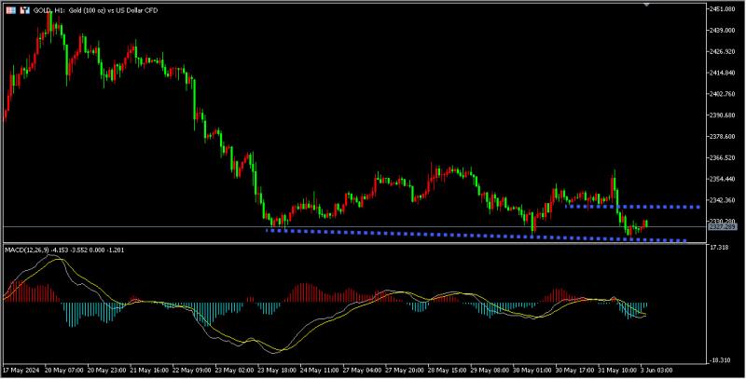Screen dimensions: 746x379
Task: Click the -18.310 MACD scale value
Action: [x=720, y=360]
